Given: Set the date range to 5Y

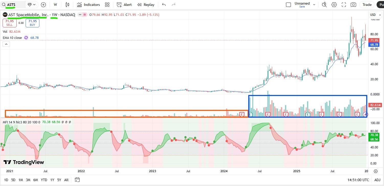Looking at the screenshot, I should click(x=59, y=180).
